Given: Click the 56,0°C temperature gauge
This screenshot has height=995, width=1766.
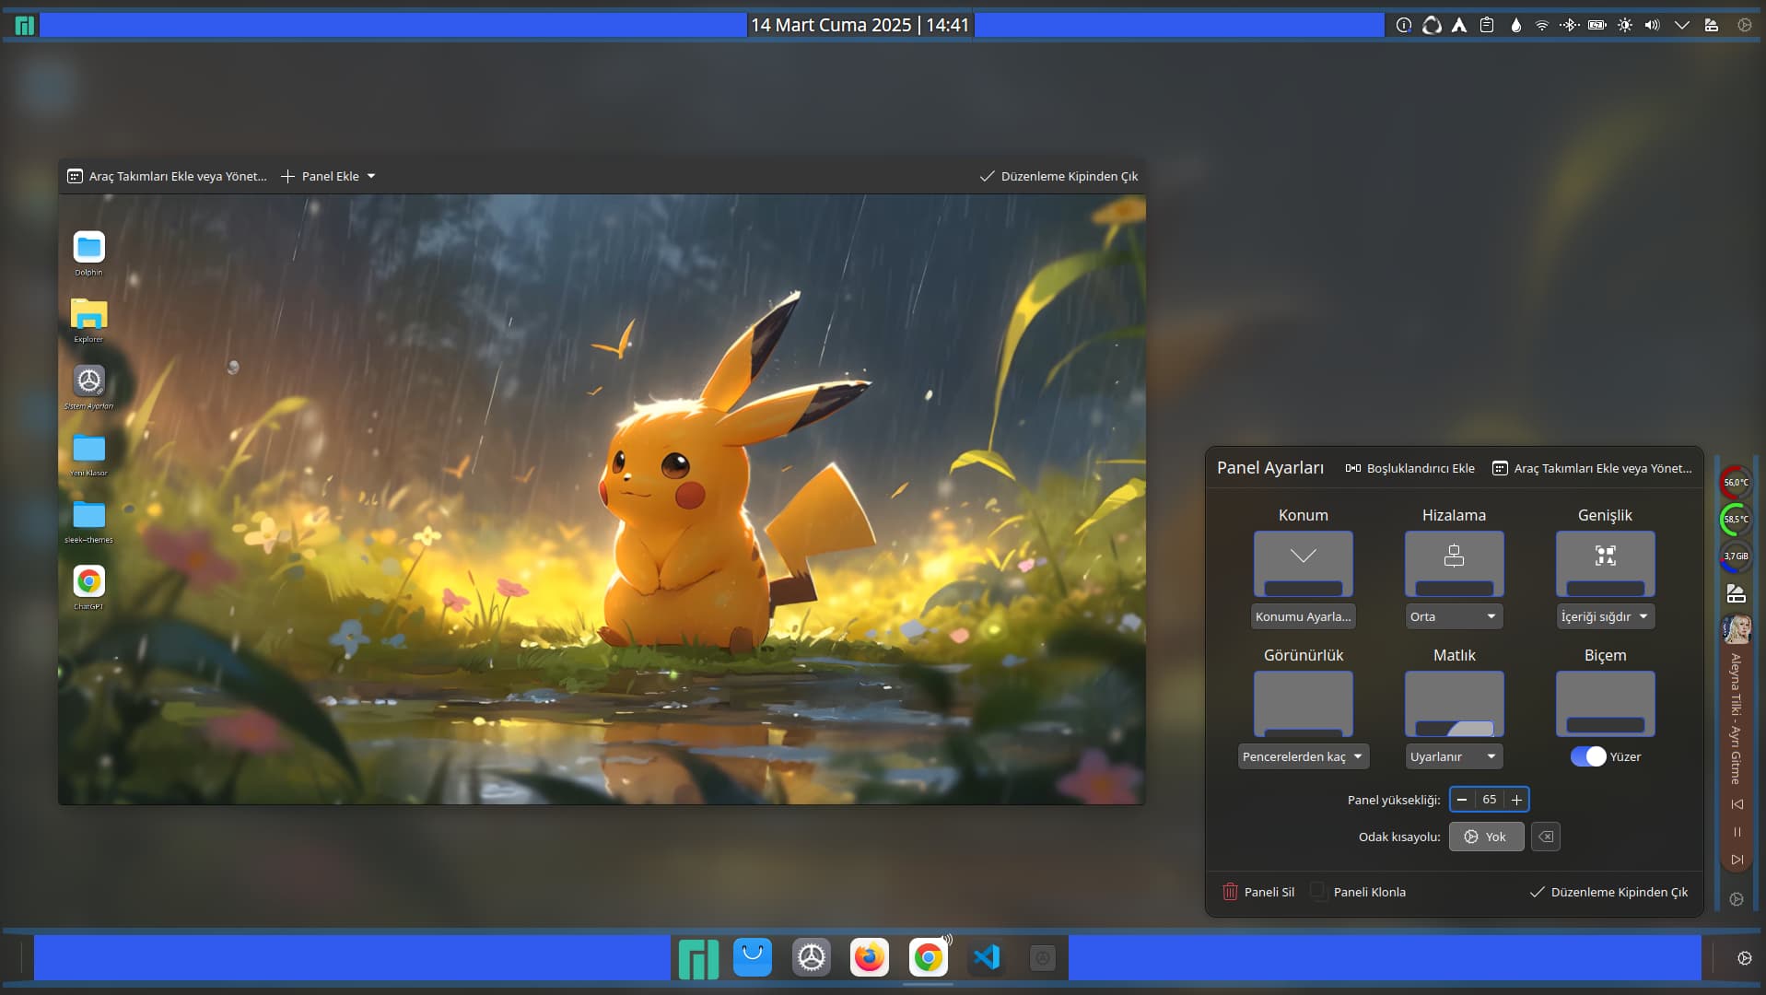Looking at the screenshot, I should (x=1736, y=482).
